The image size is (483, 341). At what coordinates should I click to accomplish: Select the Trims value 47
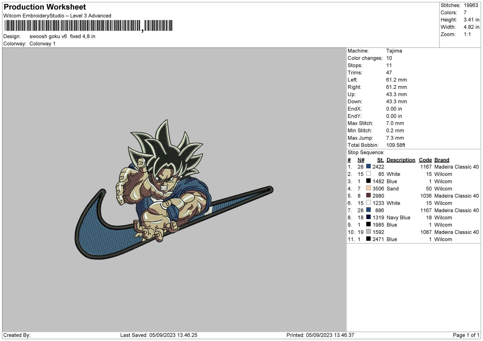(x=389, y=73)
